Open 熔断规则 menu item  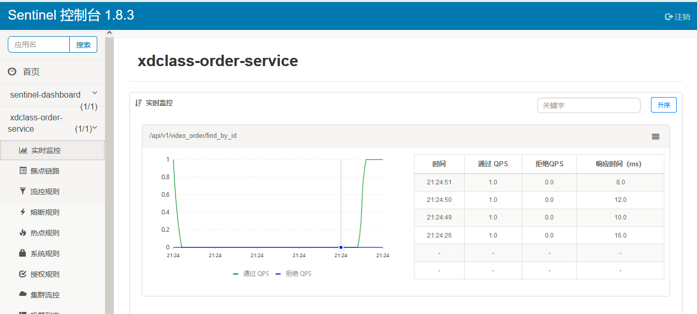click(52, 212)
